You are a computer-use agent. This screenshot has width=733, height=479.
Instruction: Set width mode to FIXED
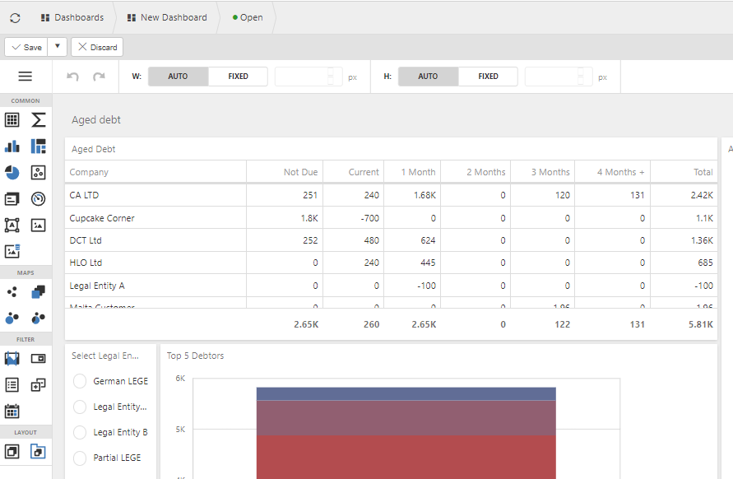pos(238,77)
